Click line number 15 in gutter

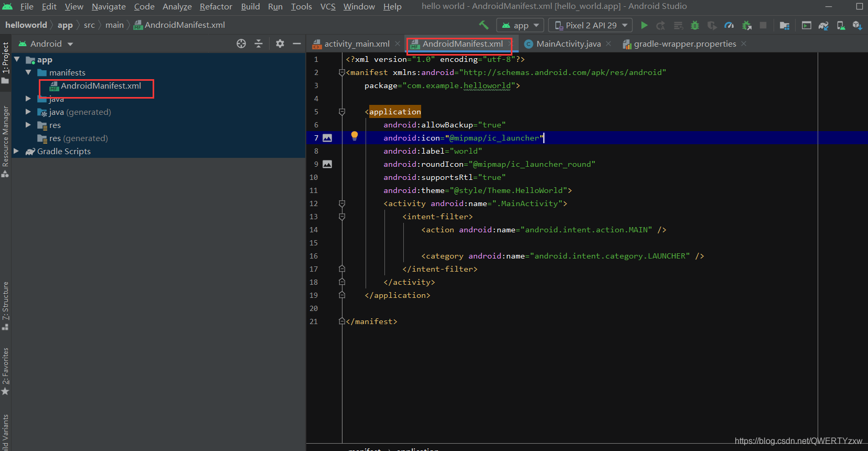[314, 243]
